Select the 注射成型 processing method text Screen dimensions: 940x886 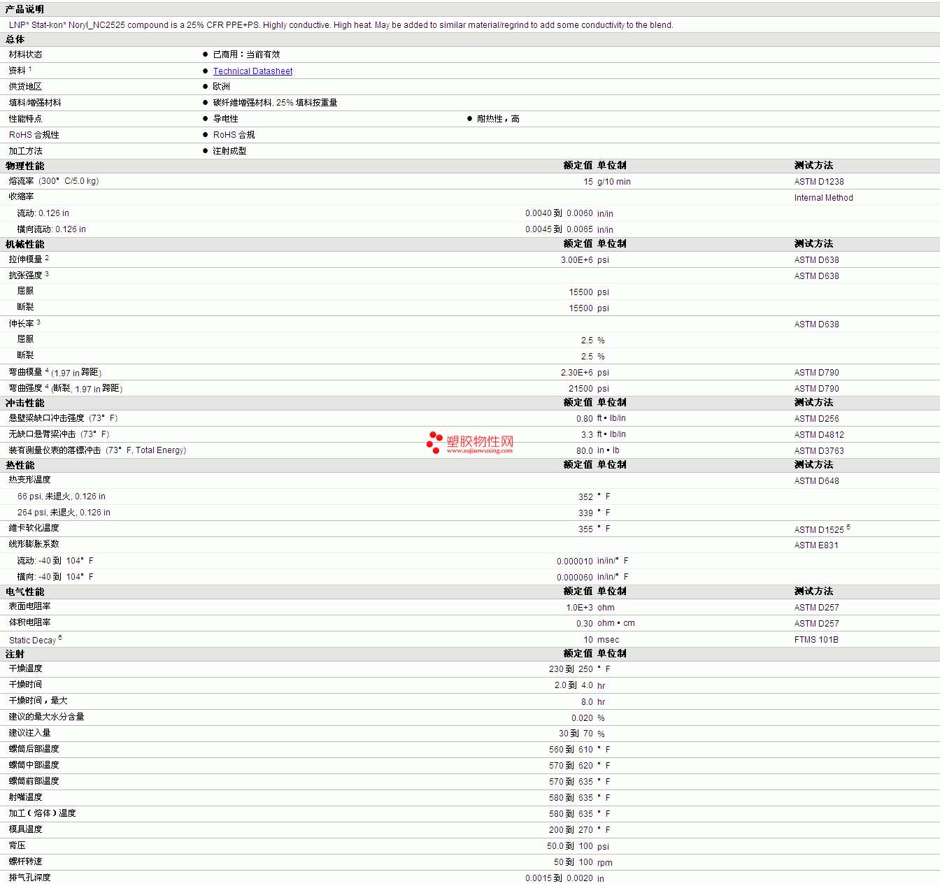coord(229,151)
